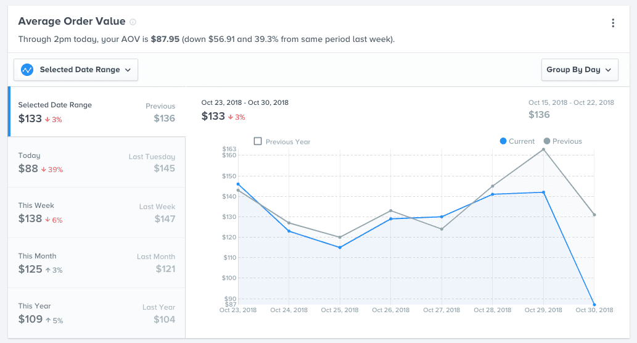
Task: Select the This Week summary tab
Action: (96, 212)
